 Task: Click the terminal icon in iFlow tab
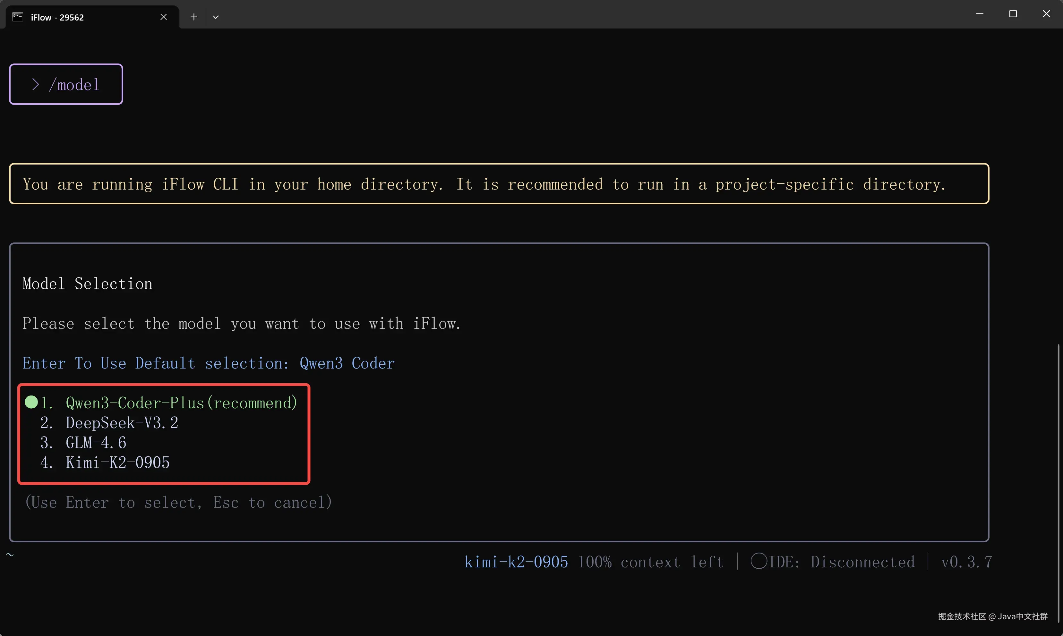(18, 17)
